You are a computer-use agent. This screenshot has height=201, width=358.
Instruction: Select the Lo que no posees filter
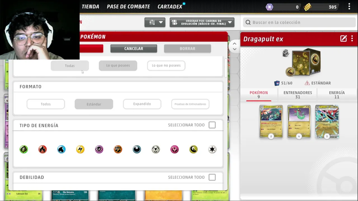tap(166, 66)
